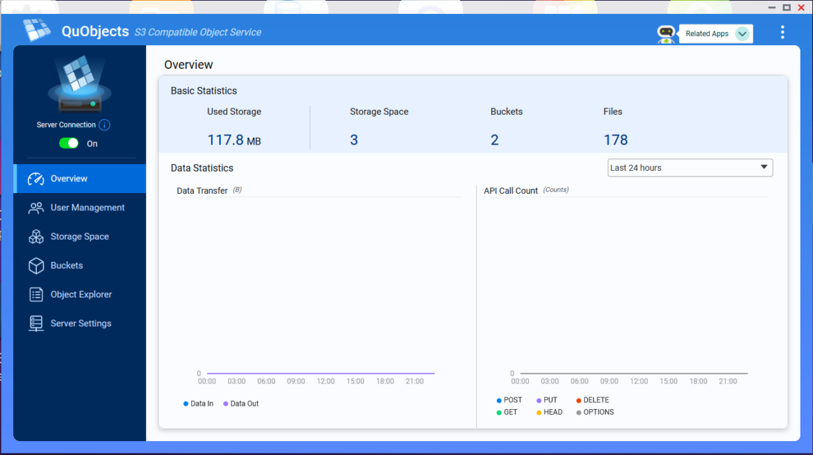813x455 pixels.
Task: Toggle POST series in API chart legend
Action: (509, 400)
